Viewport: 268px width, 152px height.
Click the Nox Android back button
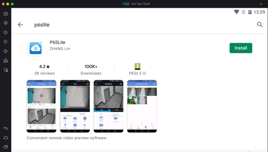pyautogui.click(x=6, y=128)
